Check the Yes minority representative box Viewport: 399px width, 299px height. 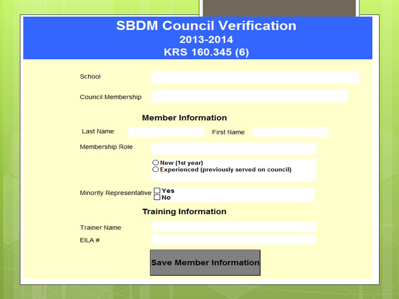click(x=157, y=191)
